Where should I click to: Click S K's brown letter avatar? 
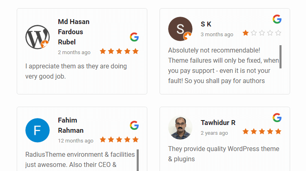coord(180,29)
